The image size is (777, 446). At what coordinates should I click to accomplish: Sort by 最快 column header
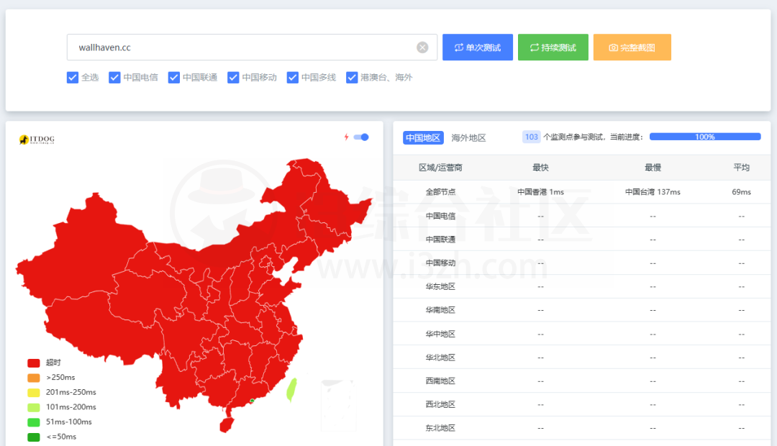540,168
